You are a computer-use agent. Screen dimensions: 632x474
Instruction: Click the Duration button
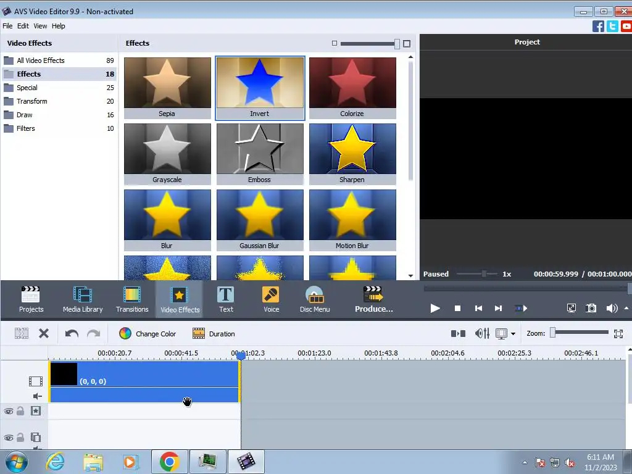214,334
